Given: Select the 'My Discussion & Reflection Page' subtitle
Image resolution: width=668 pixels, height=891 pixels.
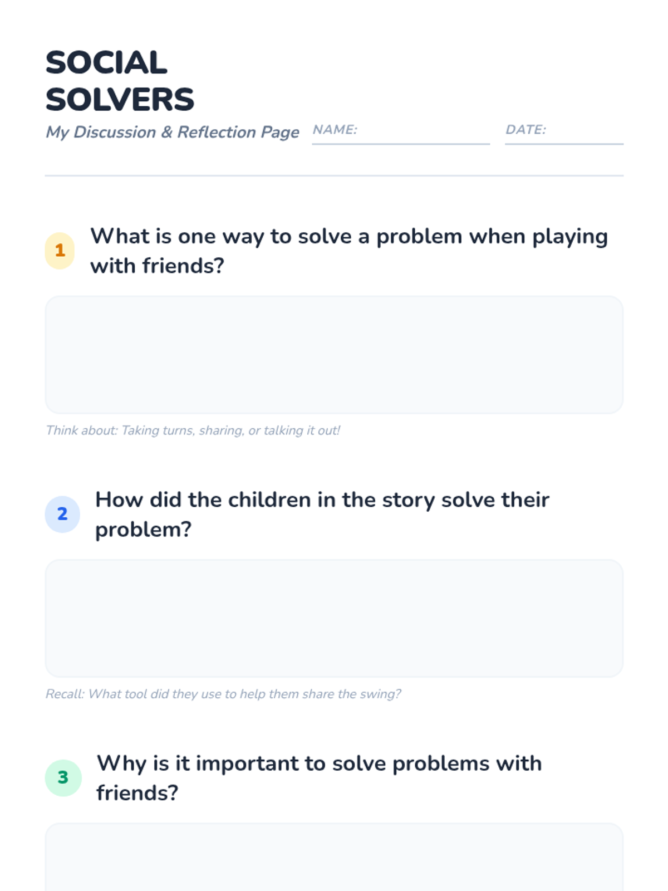Looking at the screenshot, I should pyautogui.click(x=172, y=132).
